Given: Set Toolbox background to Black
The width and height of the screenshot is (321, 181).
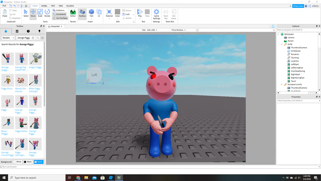Looking at the screenshot, I should 28,162.
